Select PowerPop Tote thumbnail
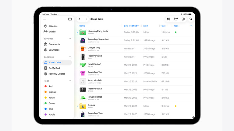The image size is (234, 131). point(83,114)
